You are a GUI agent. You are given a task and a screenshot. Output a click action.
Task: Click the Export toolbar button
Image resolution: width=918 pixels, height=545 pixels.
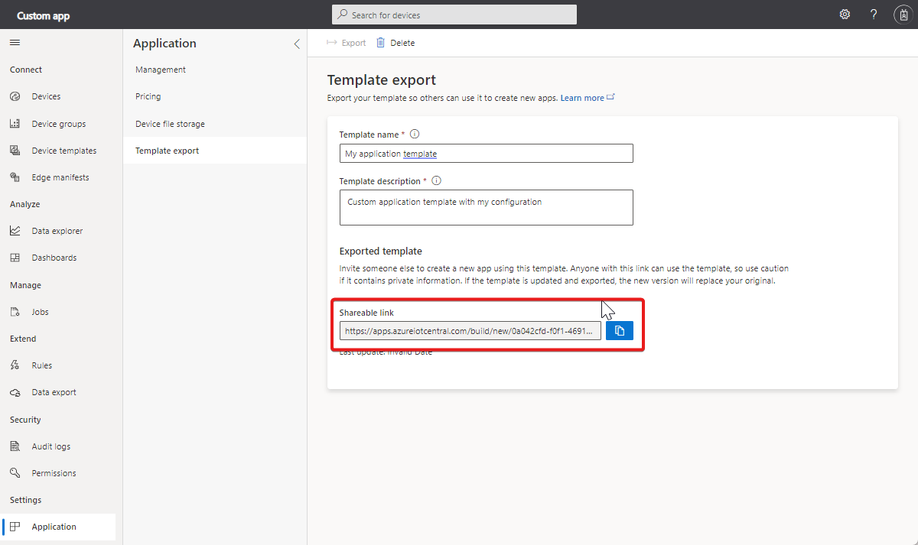pyautogui.click(x=347, y=43)
